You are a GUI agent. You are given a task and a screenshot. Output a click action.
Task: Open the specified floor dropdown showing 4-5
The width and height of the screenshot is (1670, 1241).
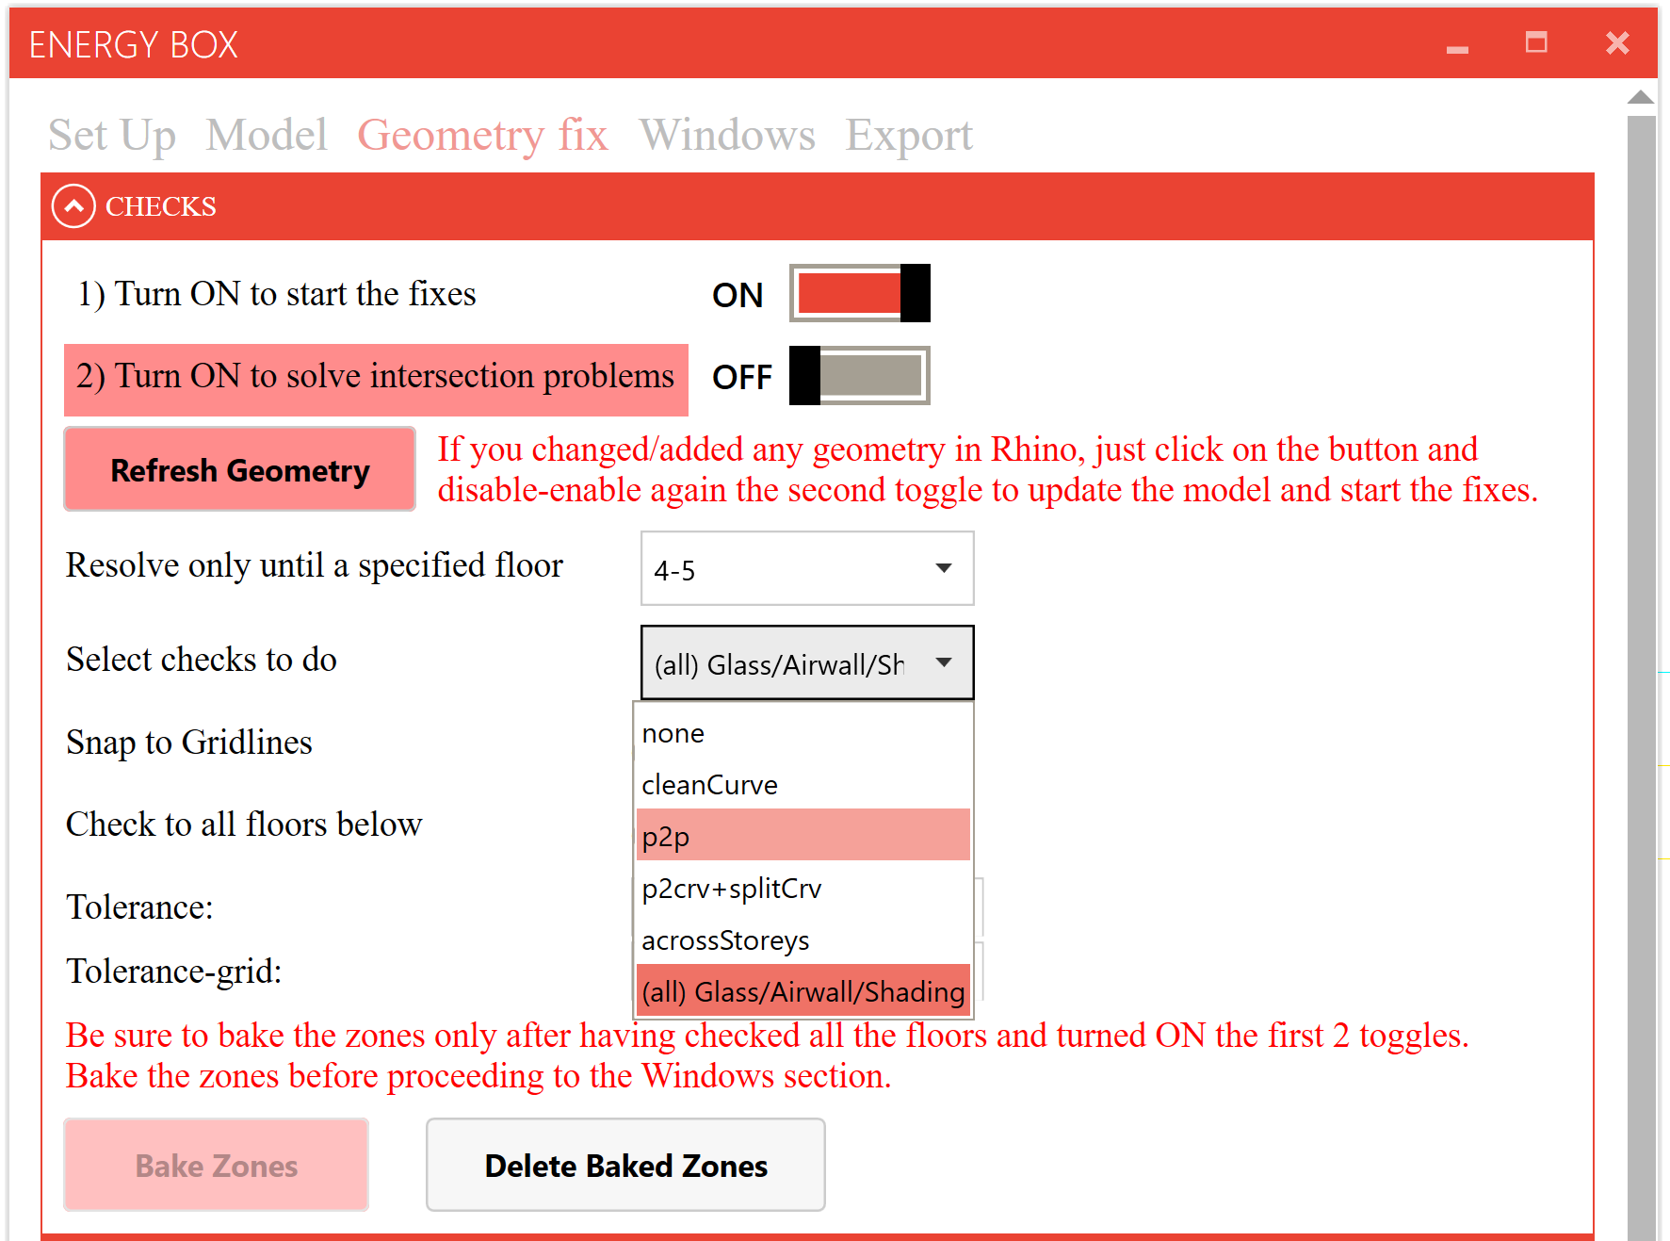[x=806, y=568]
